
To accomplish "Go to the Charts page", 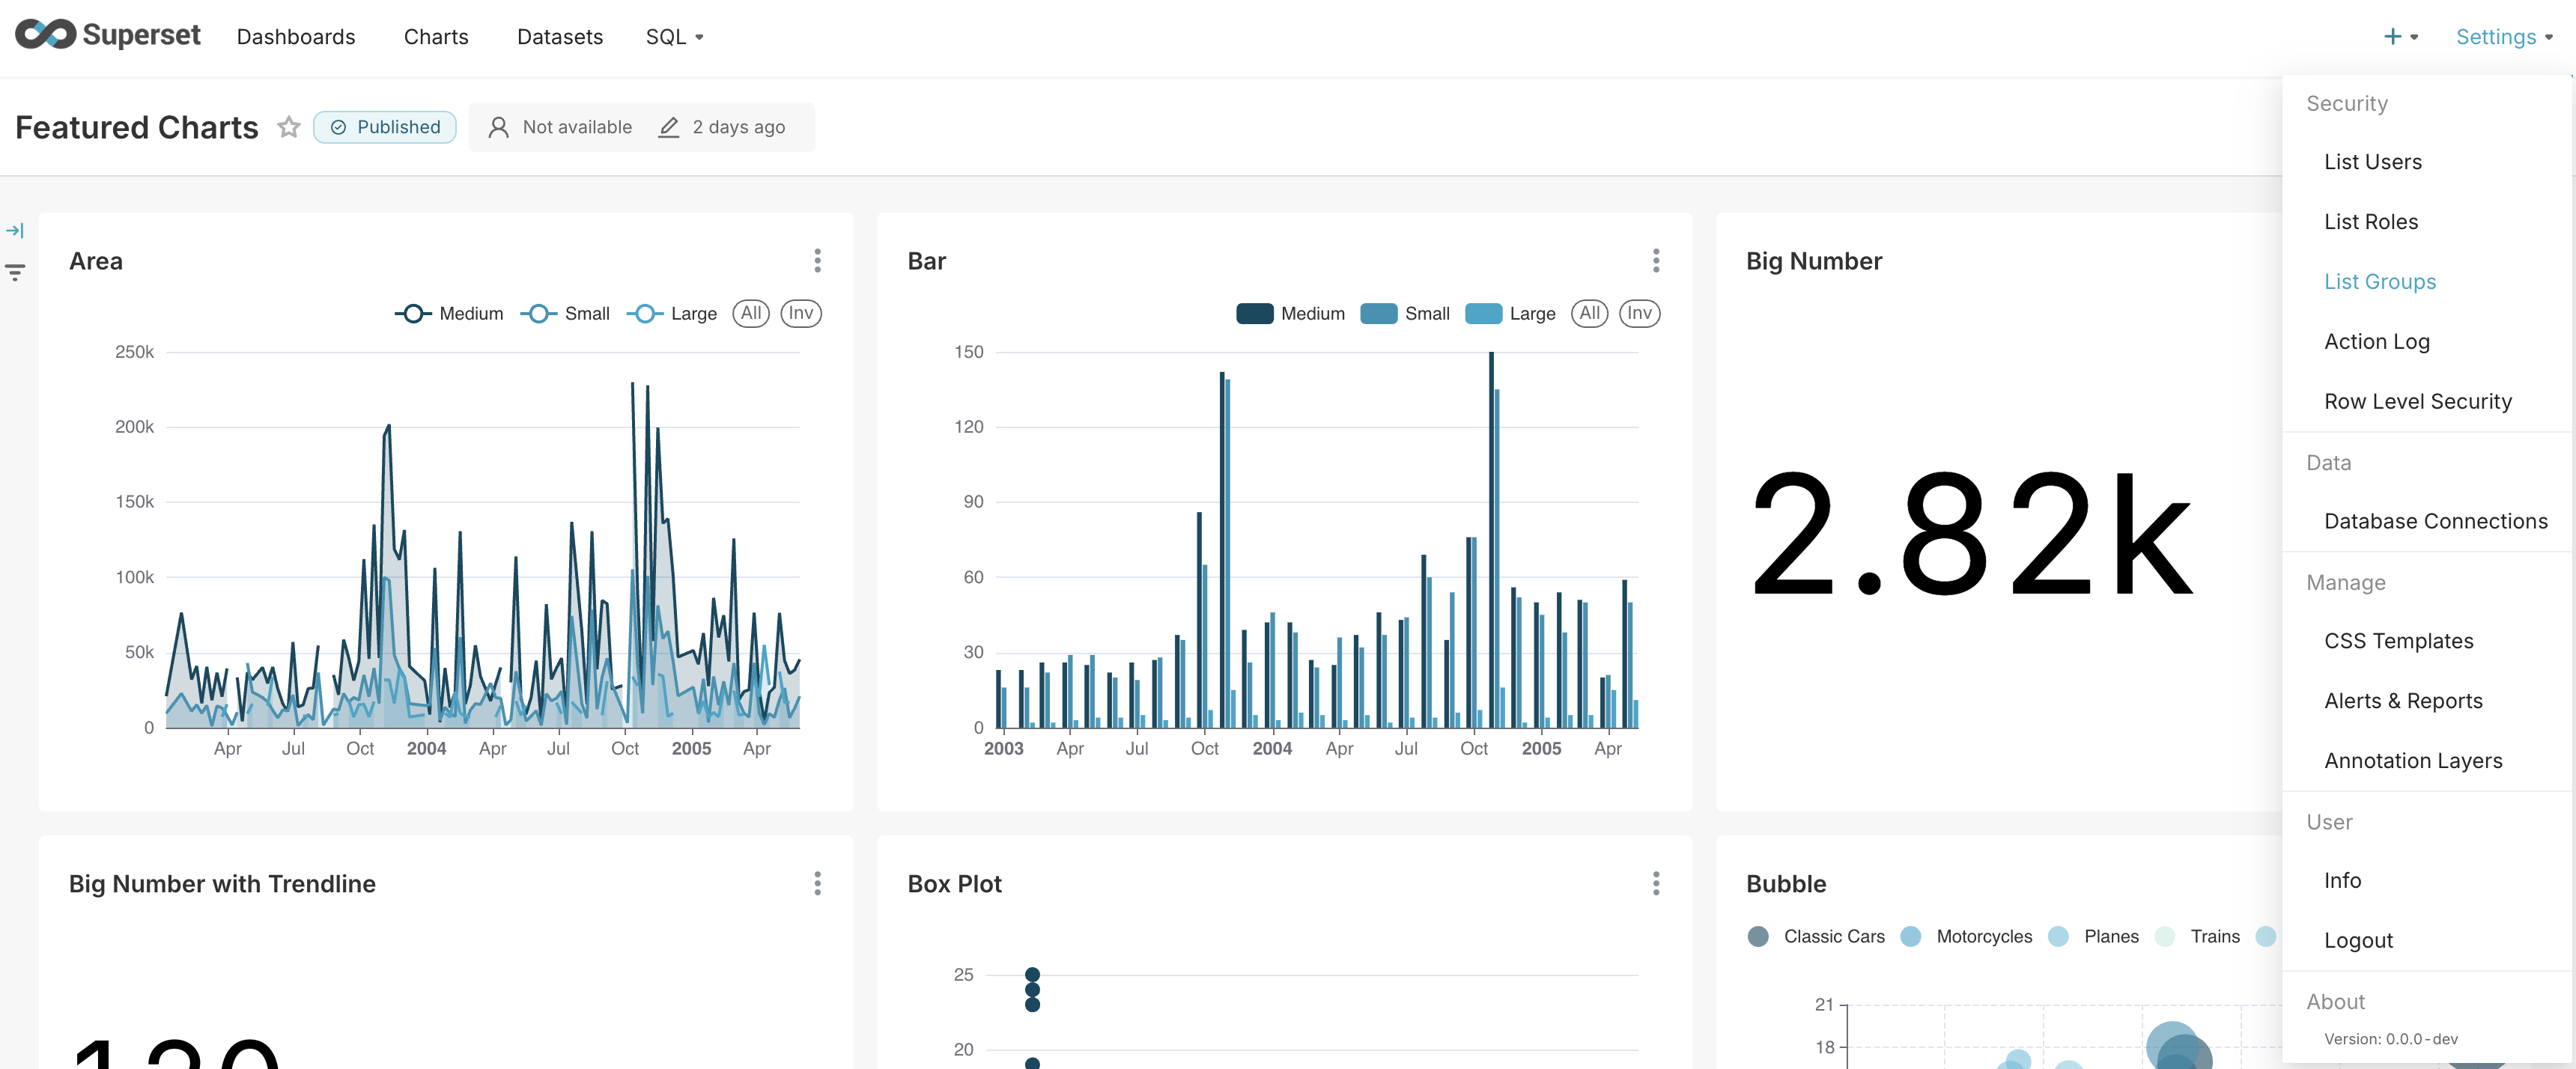I will click(436, 37).
